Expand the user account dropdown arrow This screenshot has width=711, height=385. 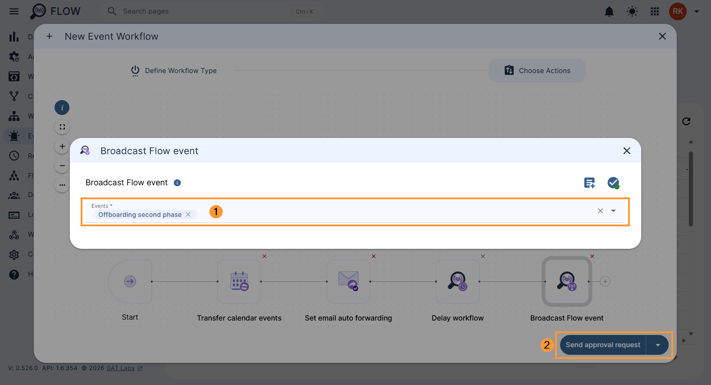point(697,11)
